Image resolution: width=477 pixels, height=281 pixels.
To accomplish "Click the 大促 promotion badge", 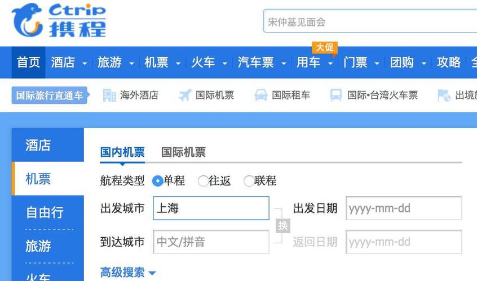I will [x=325, y=48].
